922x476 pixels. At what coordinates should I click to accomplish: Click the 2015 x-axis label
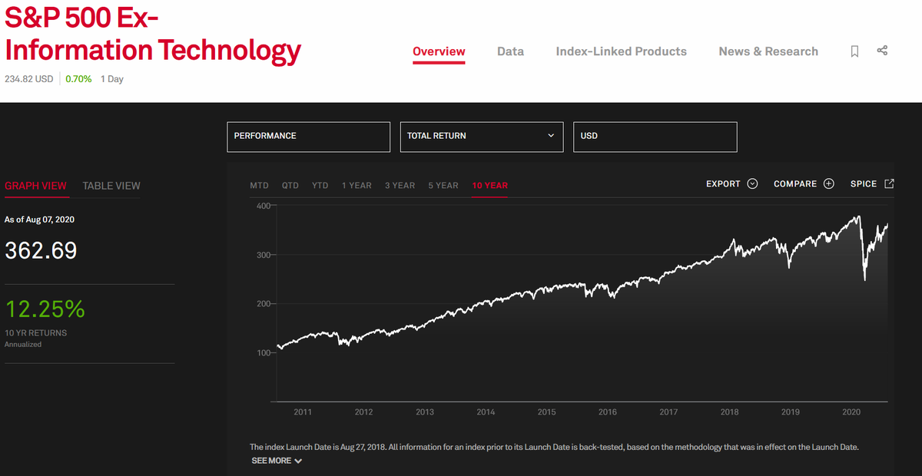click(546, 412)
